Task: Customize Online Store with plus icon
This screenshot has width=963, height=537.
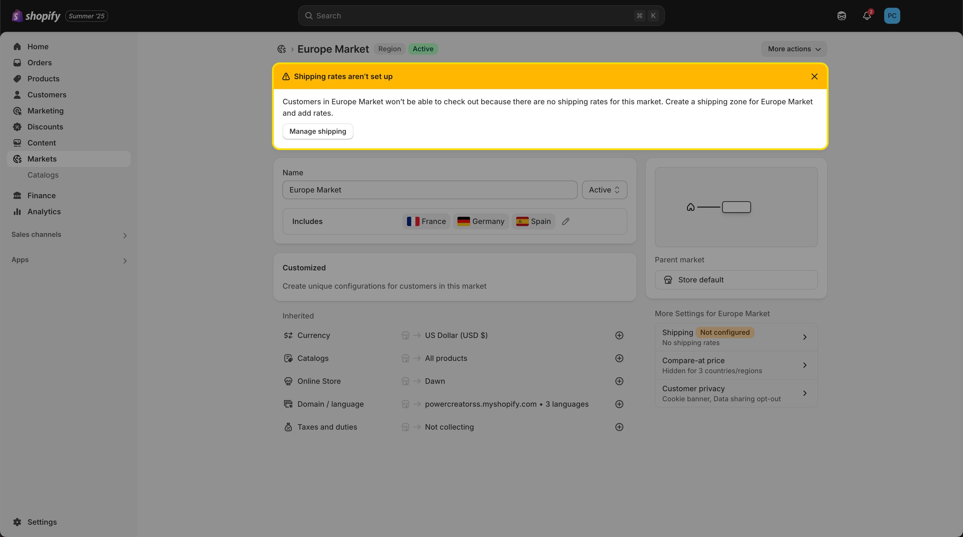Action: click(619, 381)
